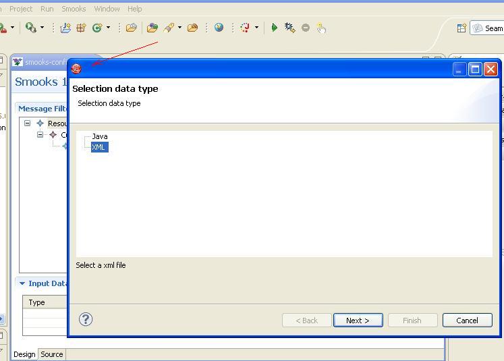Image resolution: width=504 pixels, height=361 pixels.
Task: Open the New Java Class dropdown arrow
Action: point(109,27)
